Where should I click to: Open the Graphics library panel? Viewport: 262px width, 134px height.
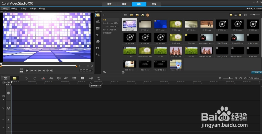pyautogui.click(x=98, y=41)
